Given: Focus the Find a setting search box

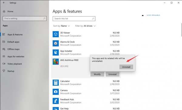Looking at the screenshot, I should click(x=25, y=18).
